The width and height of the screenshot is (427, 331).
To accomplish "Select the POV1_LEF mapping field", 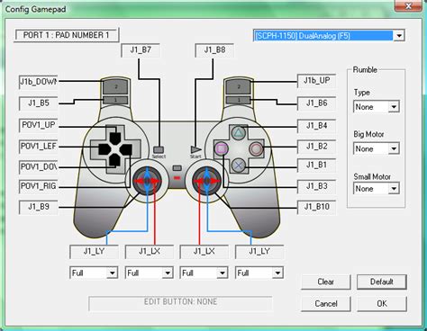I will click(38, 147).
